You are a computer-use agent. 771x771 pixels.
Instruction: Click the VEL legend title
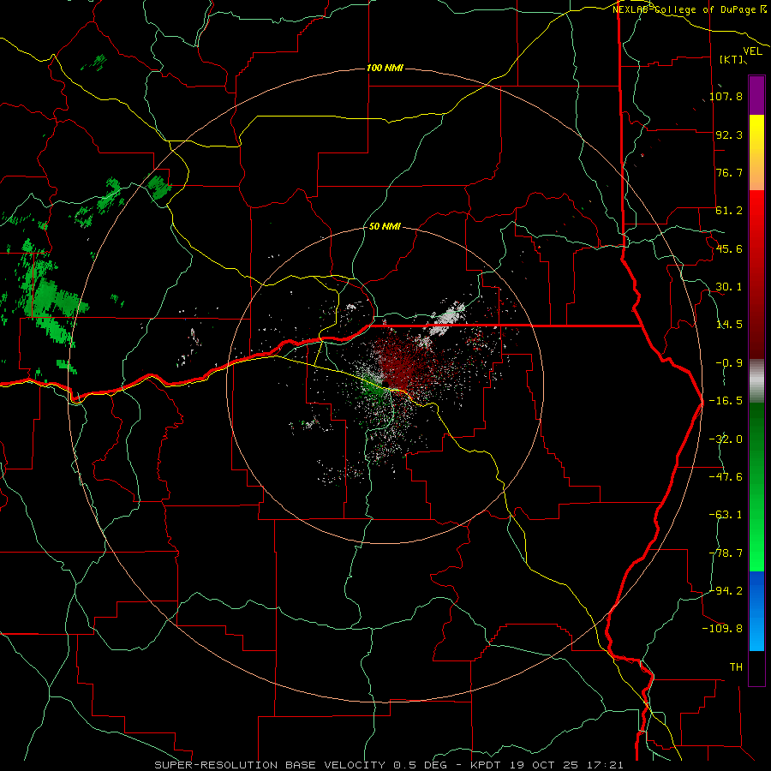(x=753, y=51)
